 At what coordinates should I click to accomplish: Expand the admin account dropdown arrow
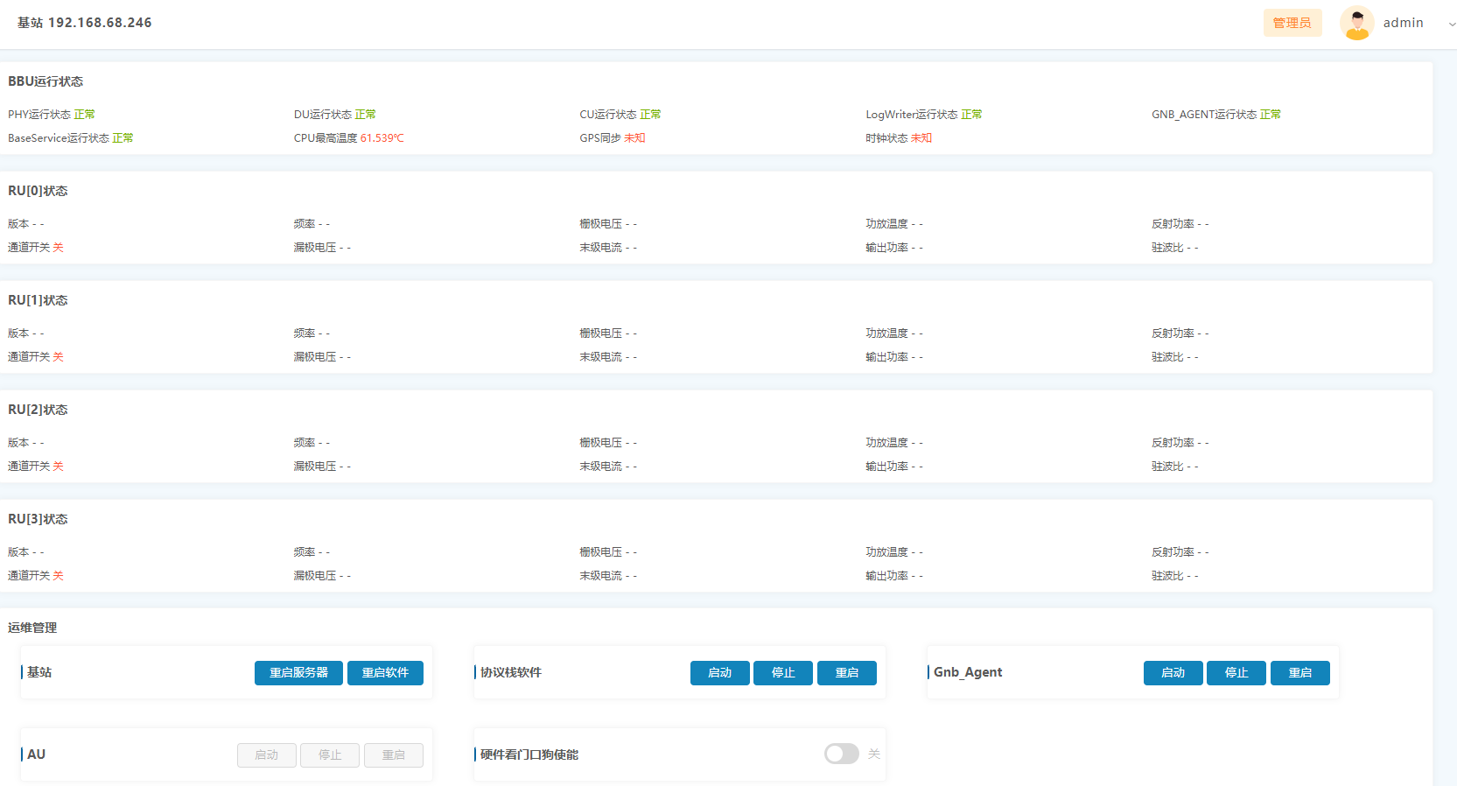(x=1452, y=24)
